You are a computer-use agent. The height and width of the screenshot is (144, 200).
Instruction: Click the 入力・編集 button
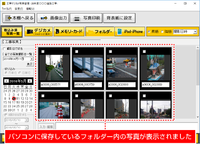[46, 127]
